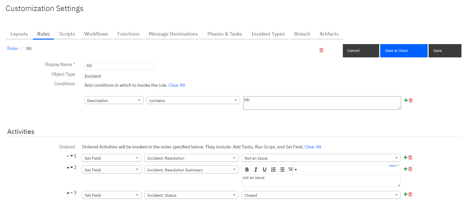Viewport: 472px width, 204px height.
Task: Delete the titi rule with the trash icon
Action: point(321,50)
